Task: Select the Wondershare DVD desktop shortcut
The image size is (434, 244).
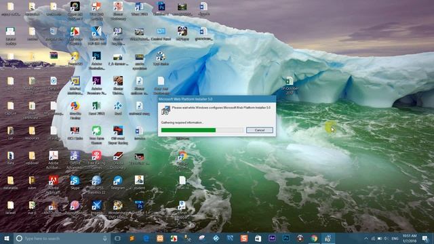Action: point(118,209)
